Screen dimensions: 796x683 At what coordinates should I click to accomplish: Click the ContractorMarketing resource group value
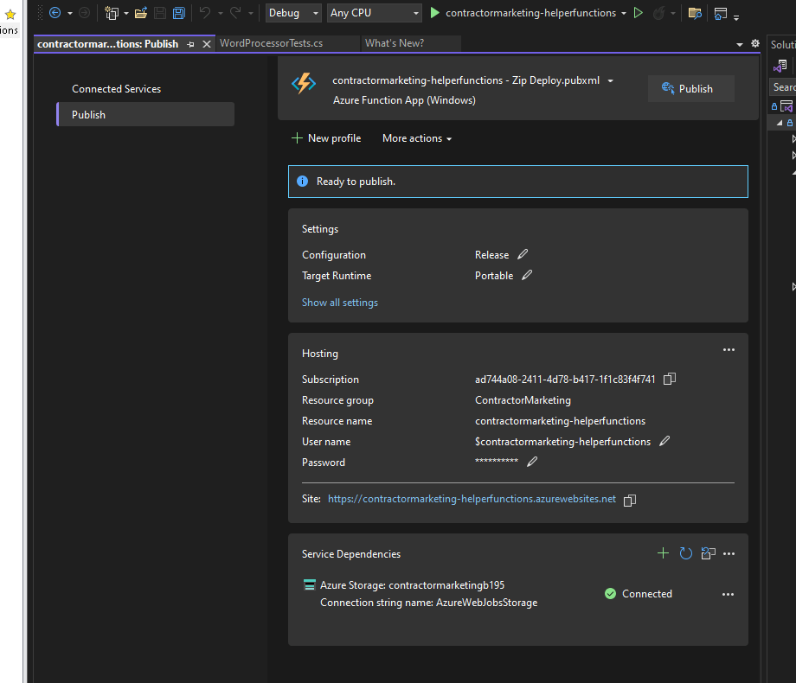click(523, 400)
